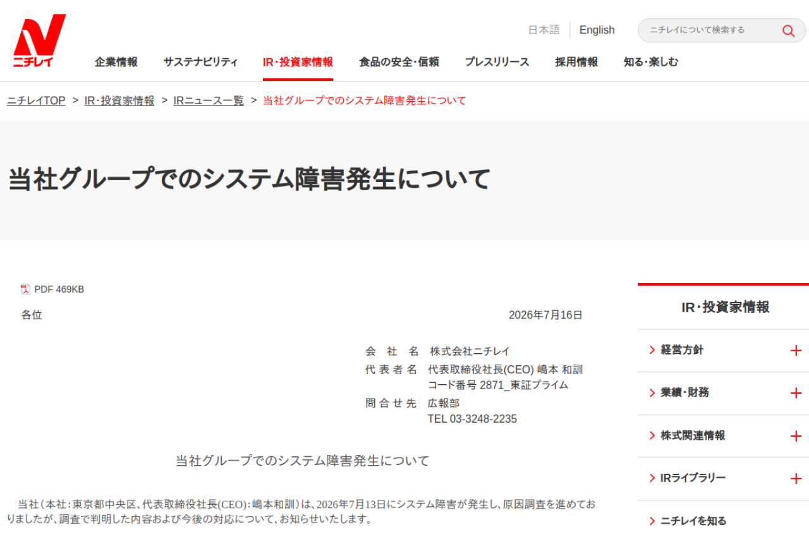Click the large page title heading
The image size is (809, 539).
[249, 179]
